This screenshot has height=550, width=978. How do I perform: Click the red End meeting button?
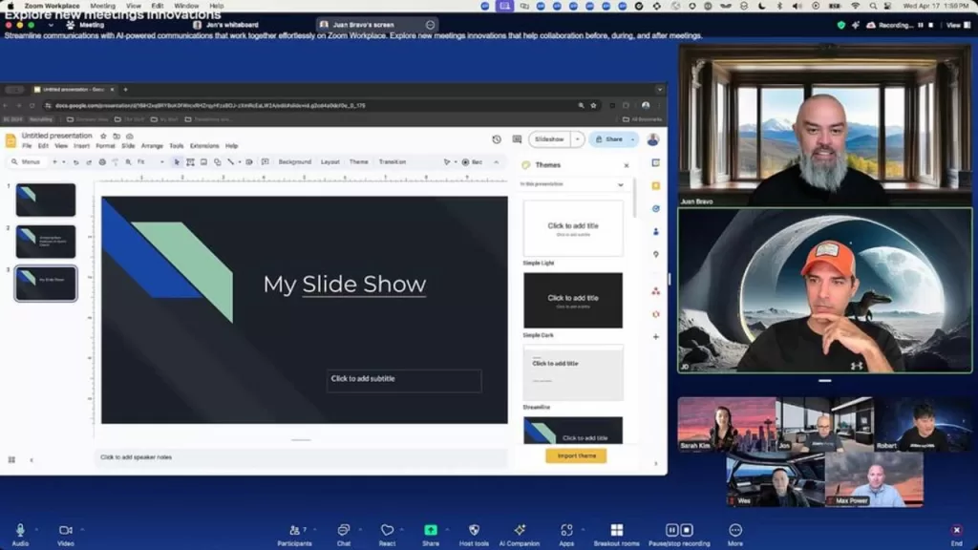click(x=956, y=530)
